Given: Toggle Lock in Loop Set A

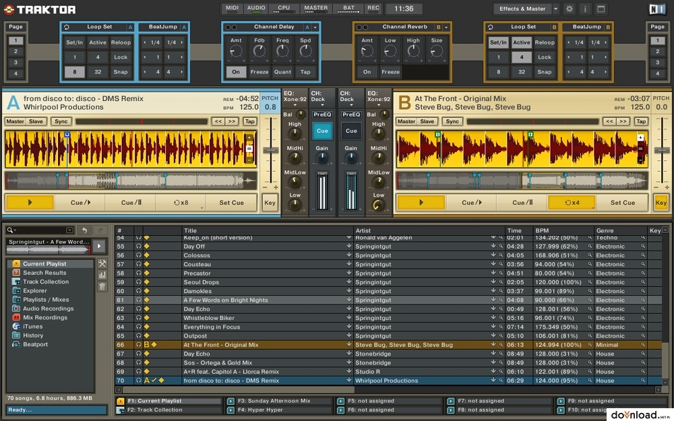Looking at the screenshot, I should pyautogui.click(x=121, y=57).
